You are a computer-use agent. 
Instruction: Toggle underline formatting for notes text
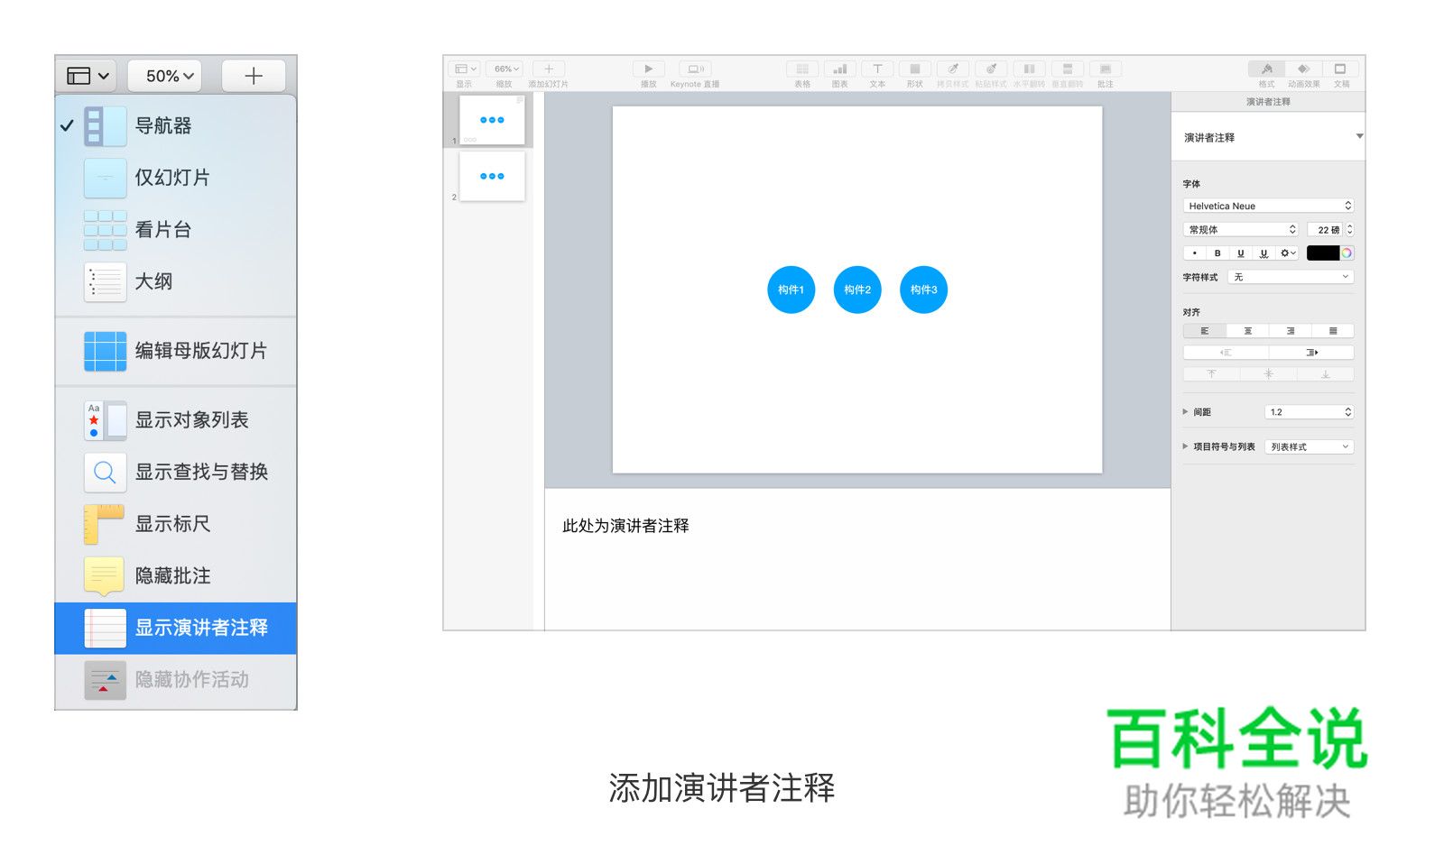point(1242,253)
